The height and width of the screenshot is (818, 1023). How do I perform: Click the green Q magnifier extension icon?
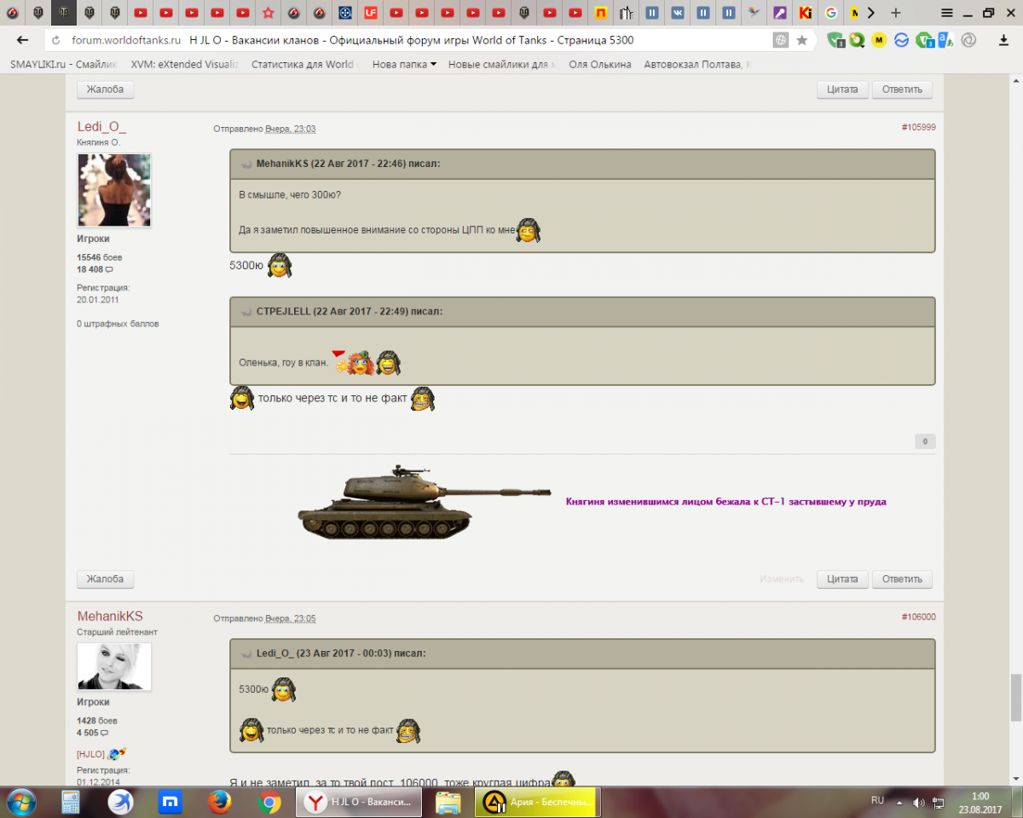pyautogui.click(x=857, y=40)
